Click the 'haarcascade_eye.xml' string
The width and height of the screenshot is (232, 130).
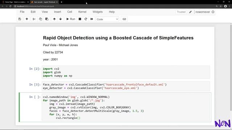click(x=120, y=88)
